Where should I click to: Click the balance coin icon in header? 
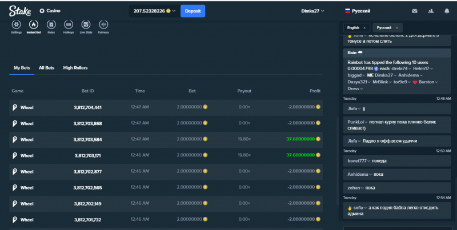click(168, 11)
